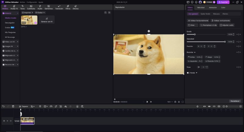Start voice recording with microphone icon

[x=197, y=106]
